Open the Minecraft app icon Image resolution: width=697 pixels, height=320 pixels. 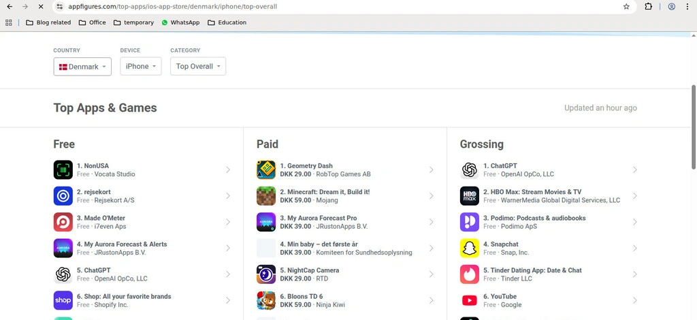point(266,196)
